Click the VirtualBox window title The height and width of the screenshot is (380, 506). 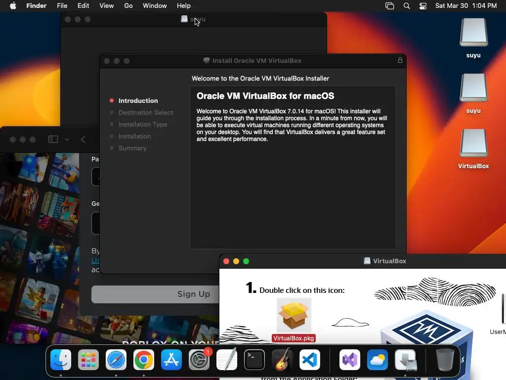389,261
